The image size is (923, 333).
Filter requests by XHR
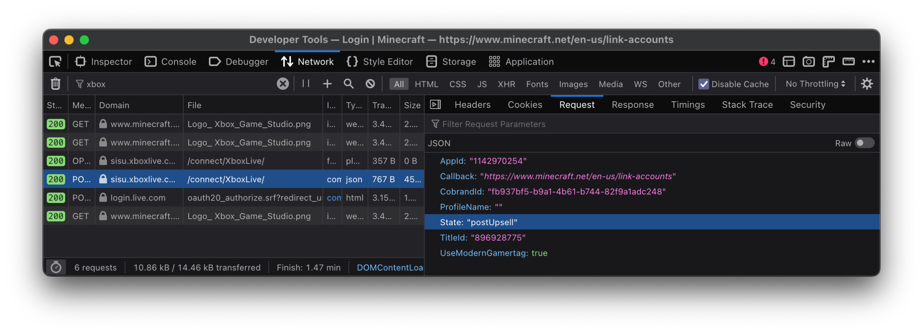click(507, 84)
